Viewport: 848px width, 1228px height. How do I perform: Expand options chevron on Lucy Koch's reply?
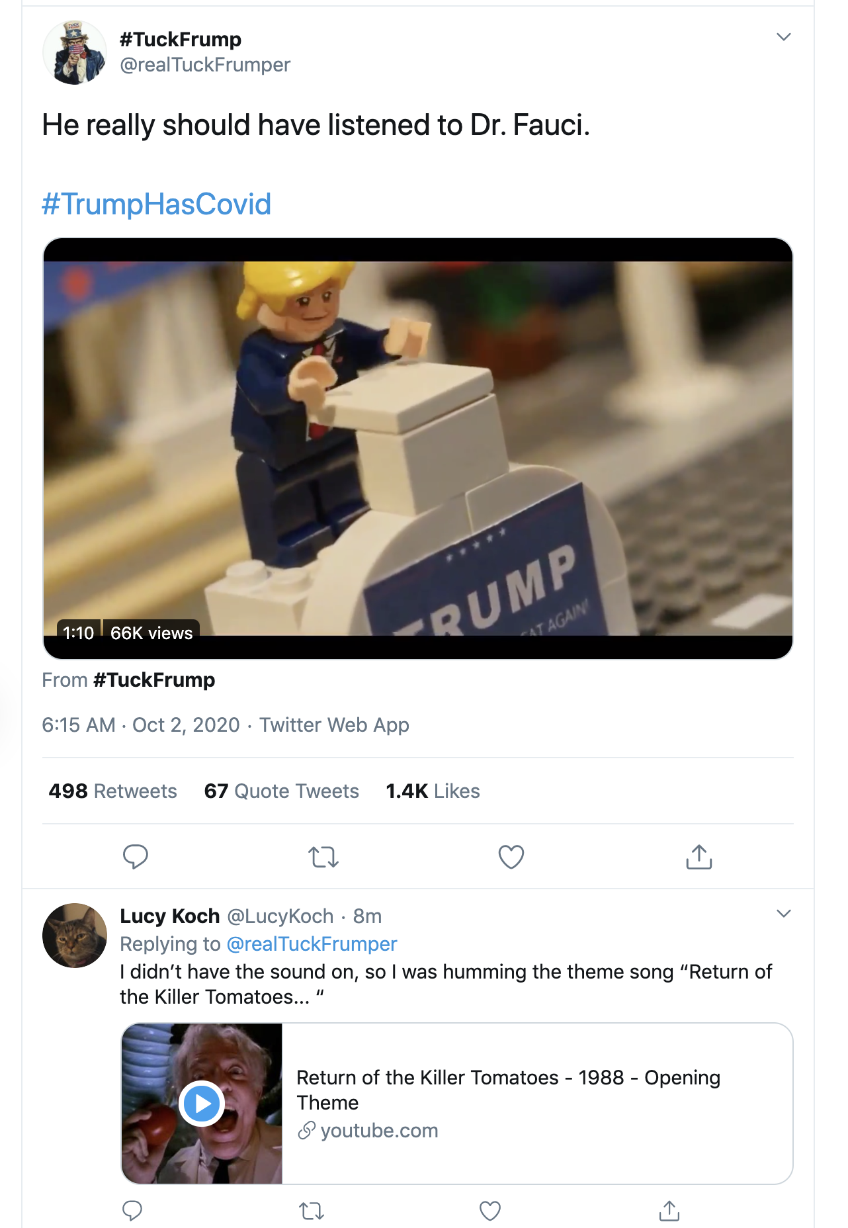click(784, 914)
